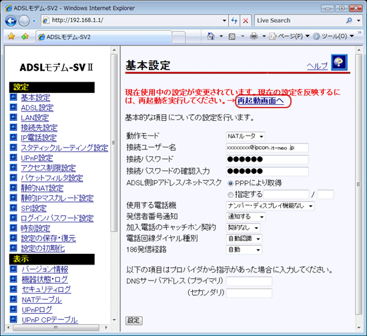Open the スタティックルーティング設定 link
Image resolution: width=367 pixels, height=336 pixels.
64,148
